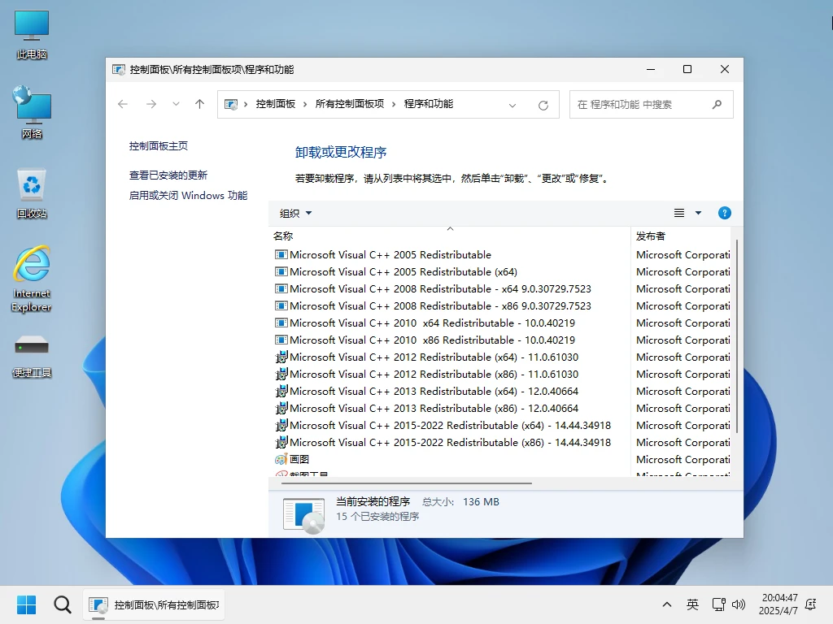Open the network tray icon
This screenshot has height=624, width=833.
718,604
